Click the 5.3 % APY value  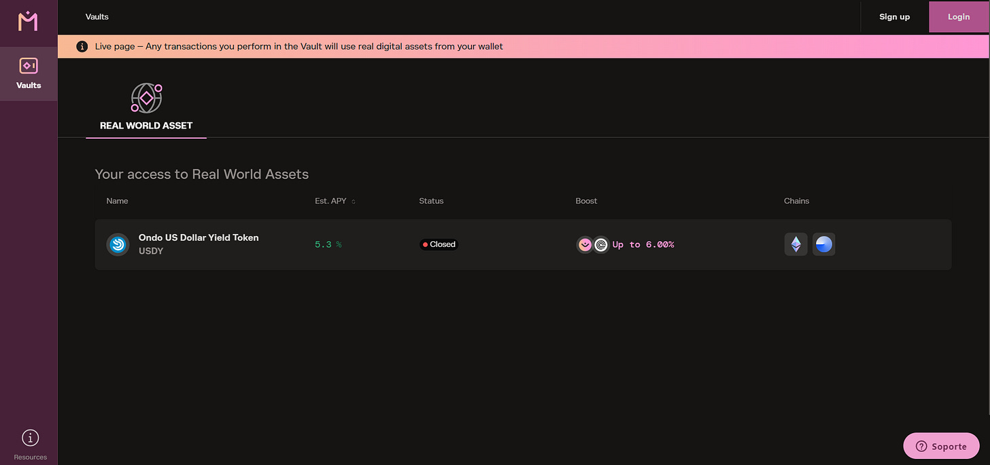coord(328,245)
